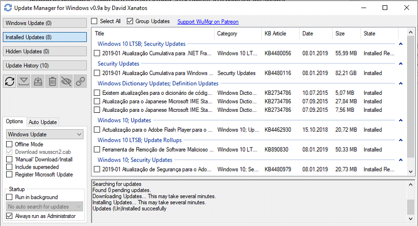This screenshot has width=418, height=226.
Task: Enable Register Microsoft Update checkbox
Action: coord(9,174)
